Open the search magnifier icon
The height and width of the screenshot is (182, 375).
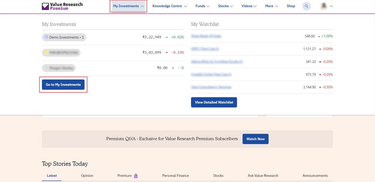[x=306, y=6]
